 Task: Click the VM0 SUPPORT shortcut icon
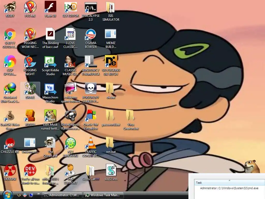[x=70, y=170]
